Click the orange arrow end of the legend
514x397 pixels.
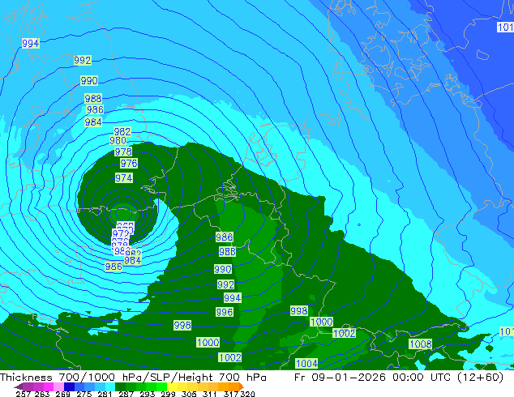coord(242,386)
